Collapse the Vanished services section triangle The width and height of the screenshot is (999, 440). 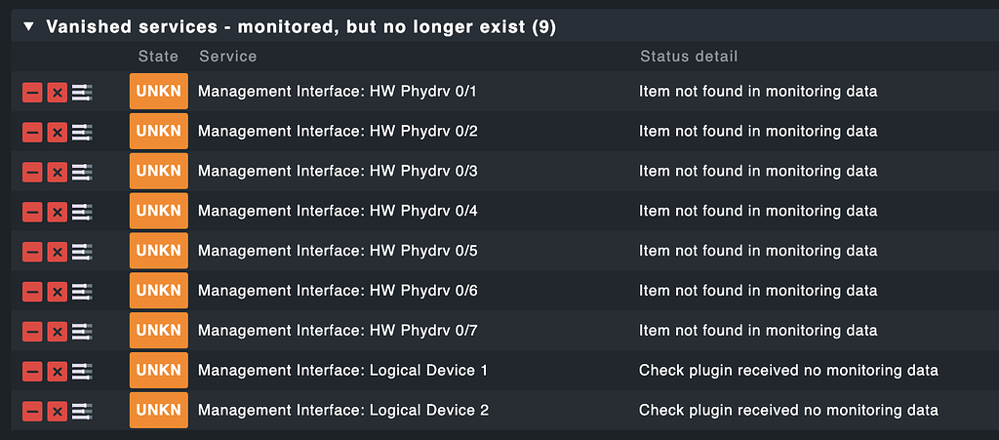point(27,27)
